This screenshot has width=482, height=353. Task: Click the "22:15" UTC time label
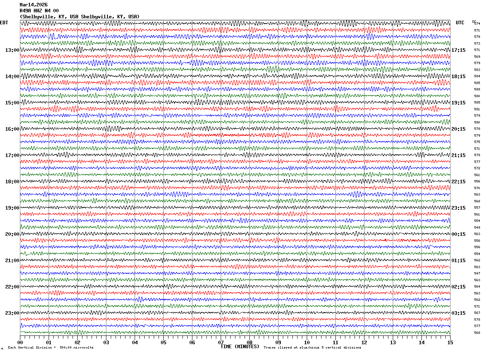click(x=458, y=182)
